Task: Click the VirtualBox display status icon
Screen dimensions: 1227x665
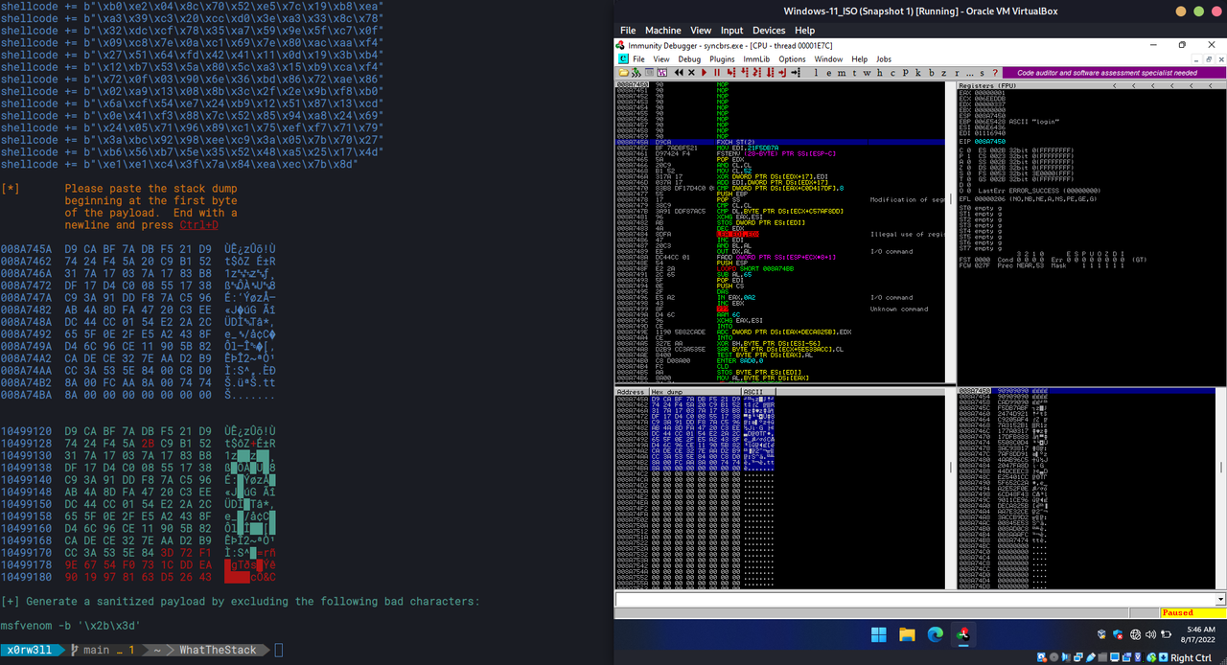Action: (x=1115, y=657)
